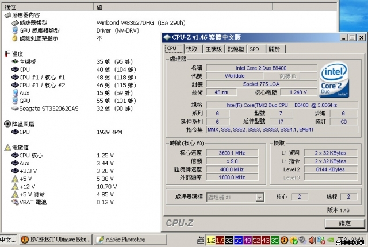Click the messenger people tray icon
Viewport: 368px width, 247px height.
click(x=321, y=240)
